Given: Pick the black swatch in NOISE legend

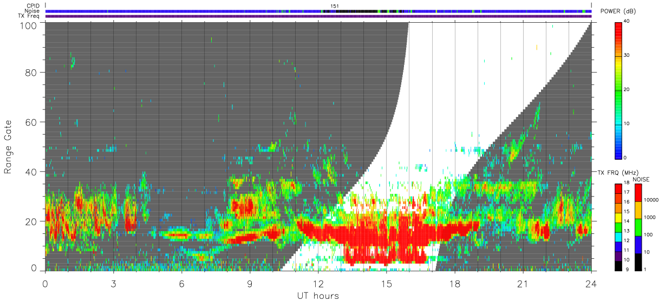Looking at the screenshot, I should pyautogui.click(x=638, y=262).
